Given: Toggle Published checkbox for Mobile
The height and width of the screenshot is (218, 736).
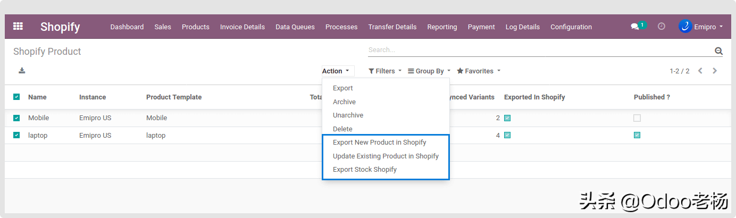Looking at the screenshot, I should pos(637,118).
